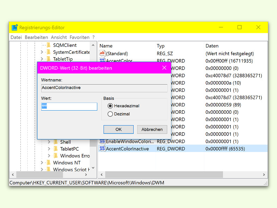Click the (Standard) REG_SZ string value icon
The height and width of the screenshot is (208, 277).
pyautogui.click(x=102, y=53)
